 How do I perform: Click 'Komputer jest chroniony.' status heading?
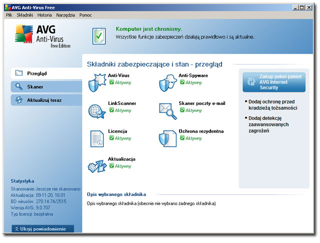point(149,29)
